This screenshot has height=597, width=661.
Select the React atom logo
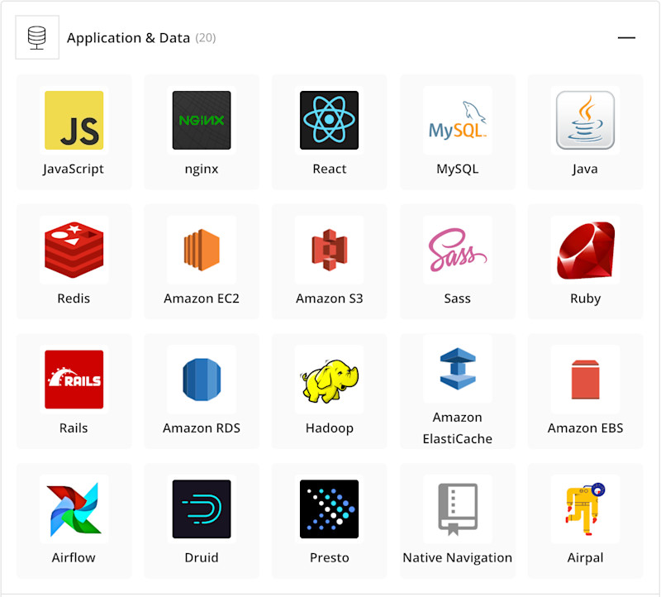(x=329, y=120)
